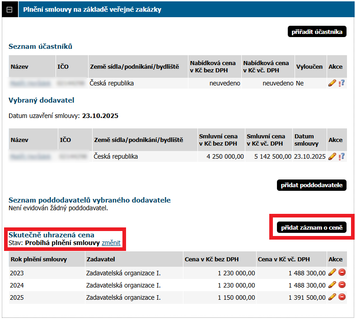Click the změnit link next to contract status
The width and height of the screenshot is (356, 321).
(x=111, y=243)
